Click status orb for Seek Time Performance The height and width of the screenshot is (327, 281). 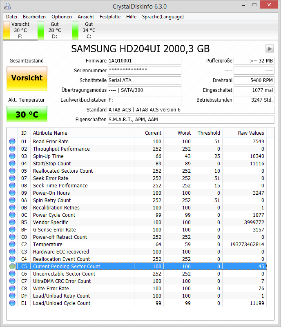click(x=12, y=185)
